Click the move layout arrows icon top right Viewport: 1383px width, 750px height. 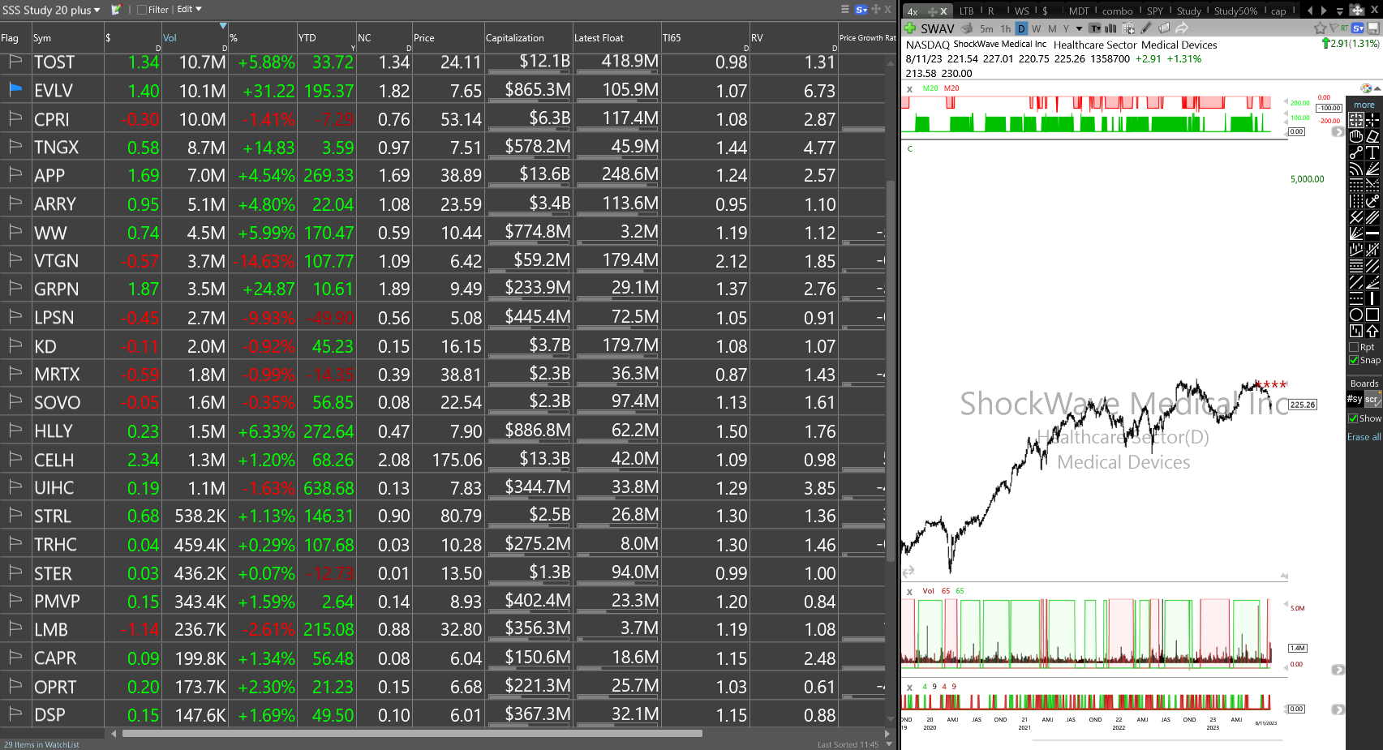tap(1357, 11)
